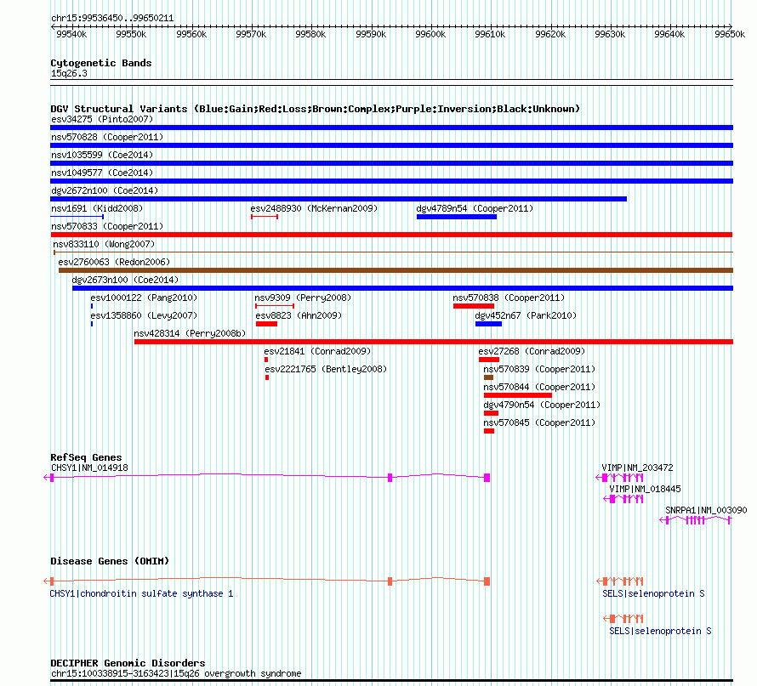757x686 pixels.
Task: Click the brown bar under nsv570839
Action: pos(488,377)
